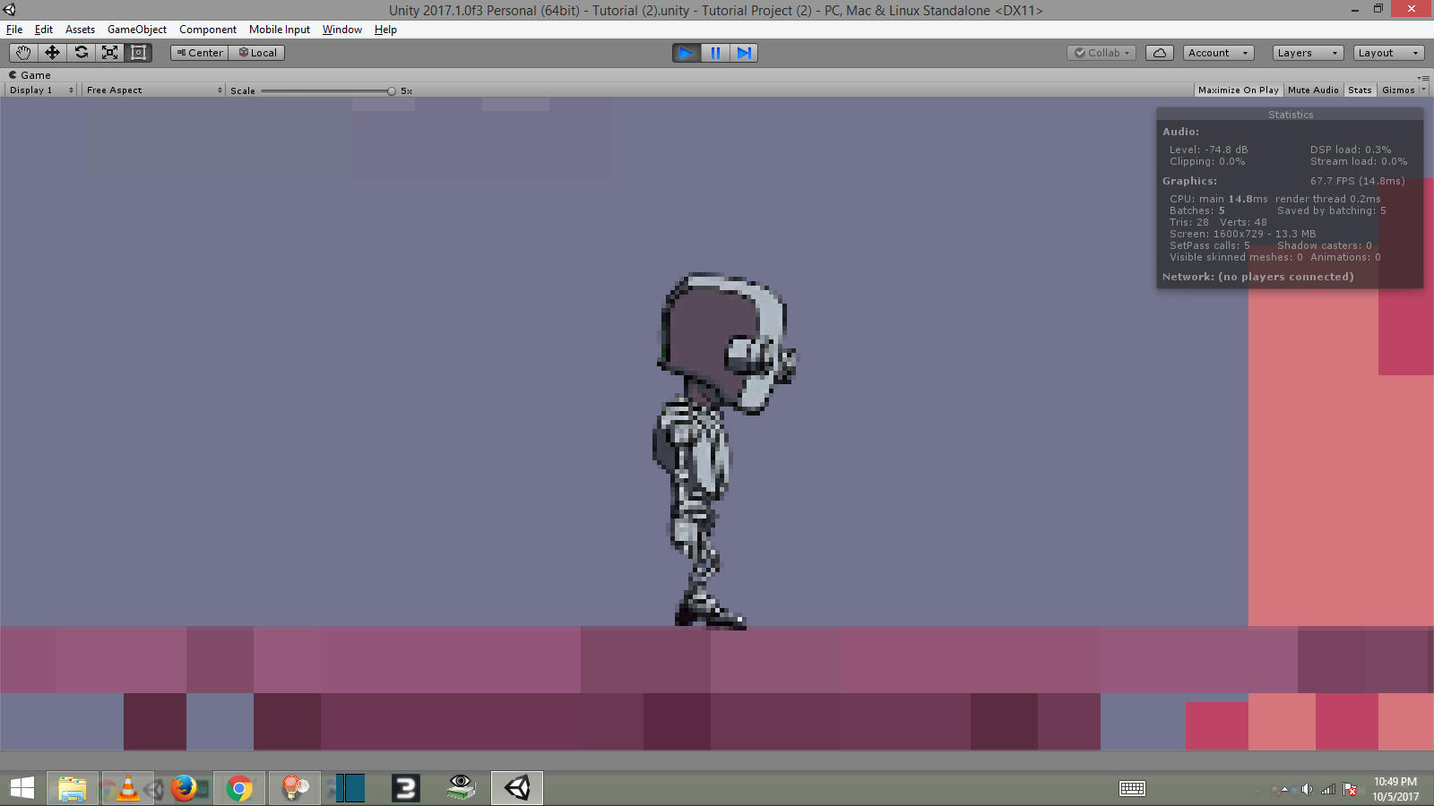This screenshot has width=1434, height=806.
Task: Click the audio Level: -74.8 dB value
Action: pos(1208,150)
